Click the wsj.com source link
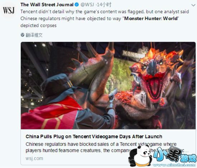The image size is (197, 168). point(34,158)
